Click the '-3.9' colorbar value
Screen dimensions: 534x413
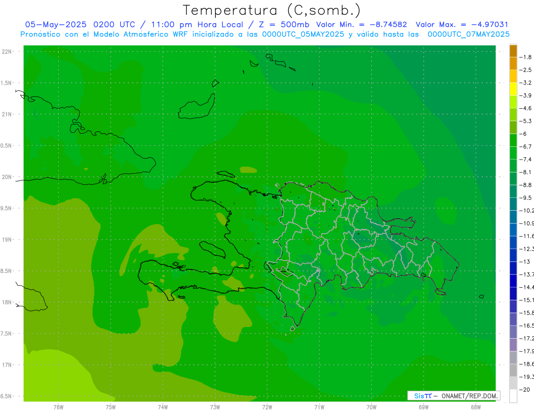point(526,95)
